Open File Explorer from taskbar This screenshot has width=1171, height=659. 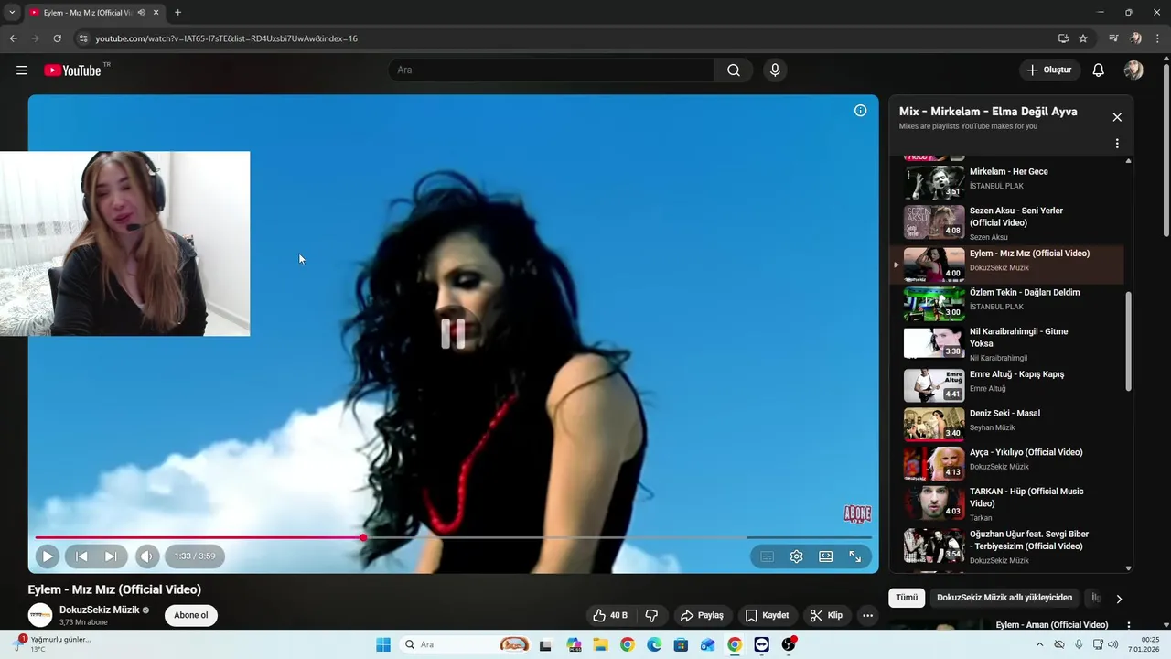601,644
